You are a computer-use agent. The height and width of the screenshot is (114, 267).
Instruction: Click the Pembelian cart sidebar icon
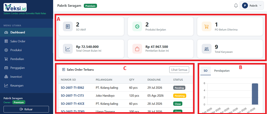click(x=6, y=59)
